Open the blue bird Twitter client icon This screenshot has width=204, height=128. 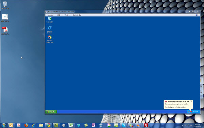(x=79, y=125)
